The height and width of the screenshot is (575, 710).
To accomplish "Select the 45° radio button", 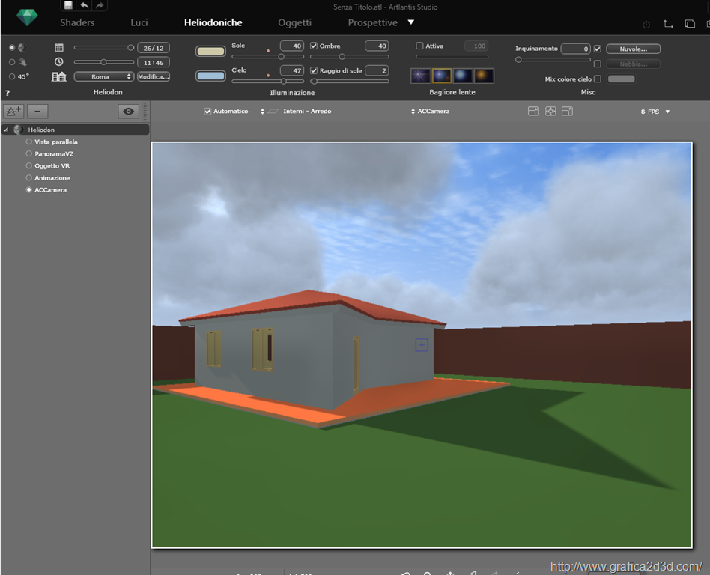I will pyautogui.click(x=12, y=76).
